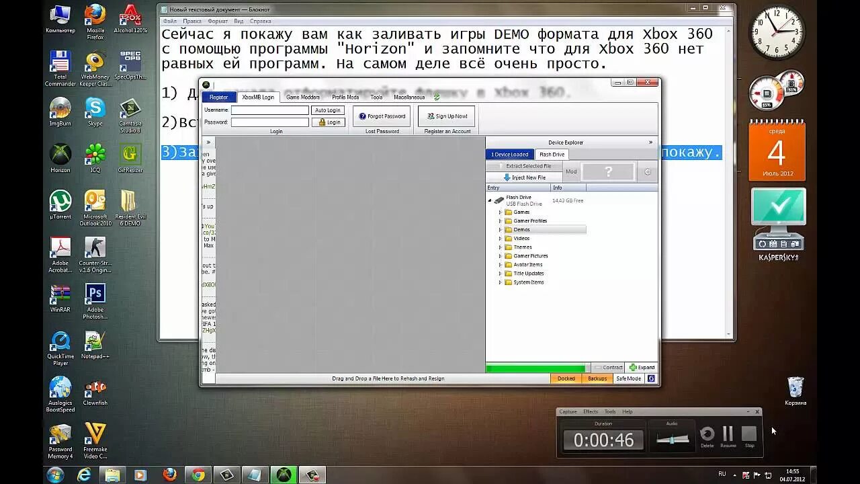Open the Tools tab in Horizon
The image size is (860, 484).
tap(376, 97)
